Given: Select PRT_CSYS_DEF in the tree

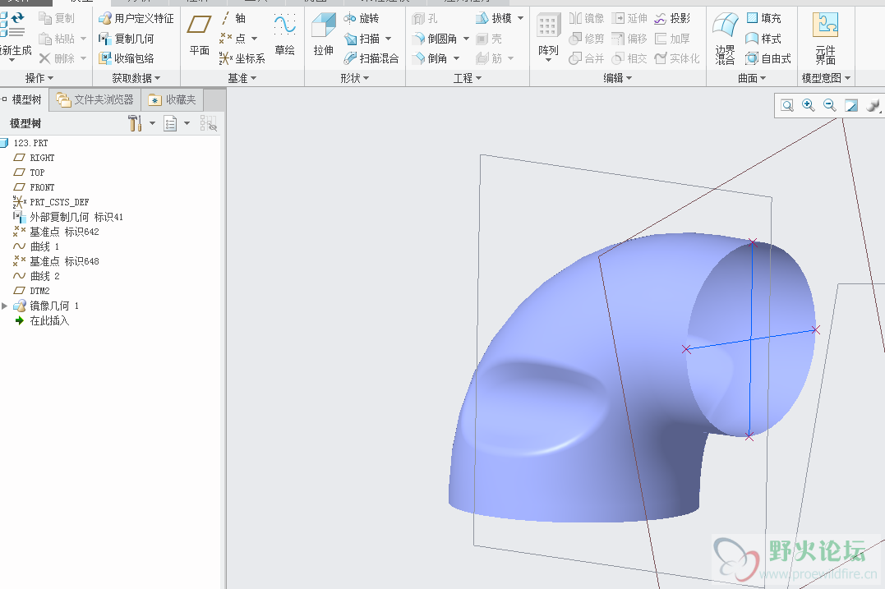Looking at the screenshot, I should (59, 202).
